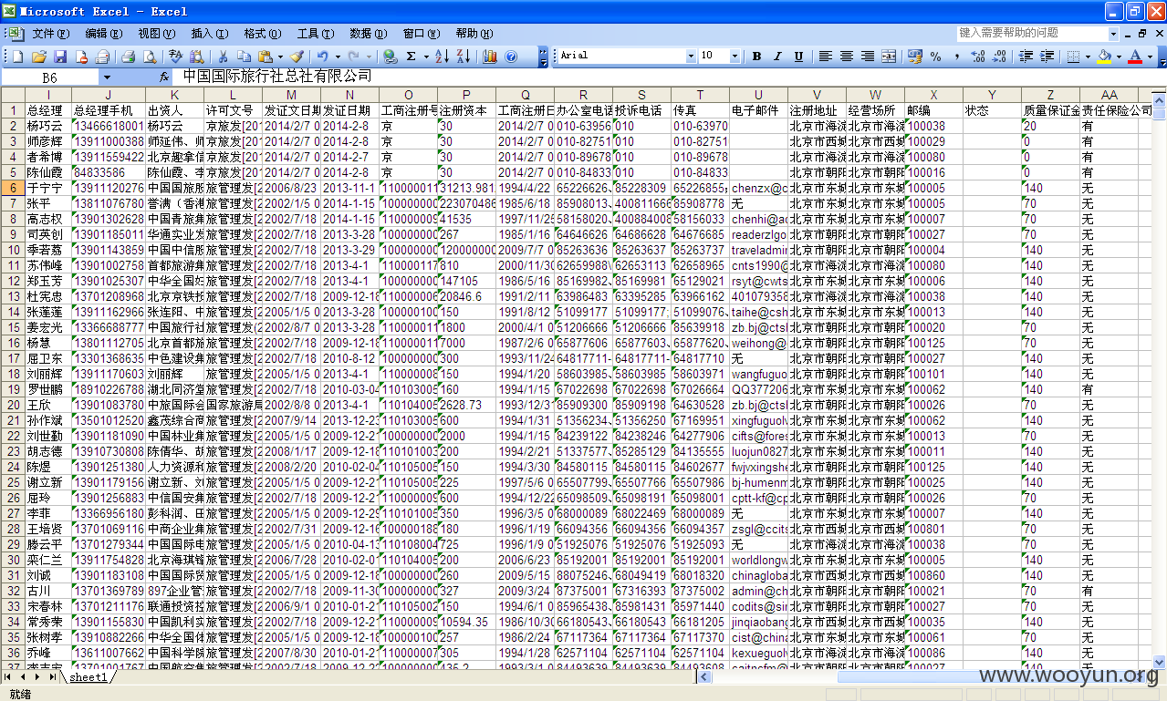Apply the borders button

(1073, 57)
